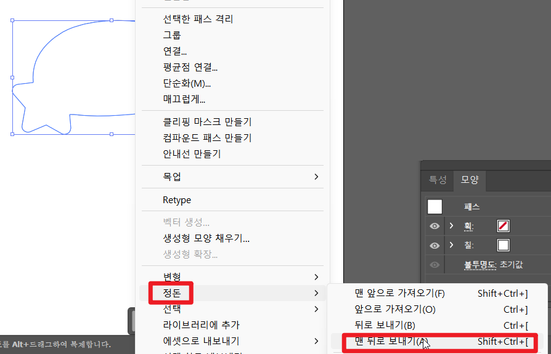The width and height of the screenshot is (551, 354).
Task: Switch to the 모양 tab
Action: [x=470, y=180]
